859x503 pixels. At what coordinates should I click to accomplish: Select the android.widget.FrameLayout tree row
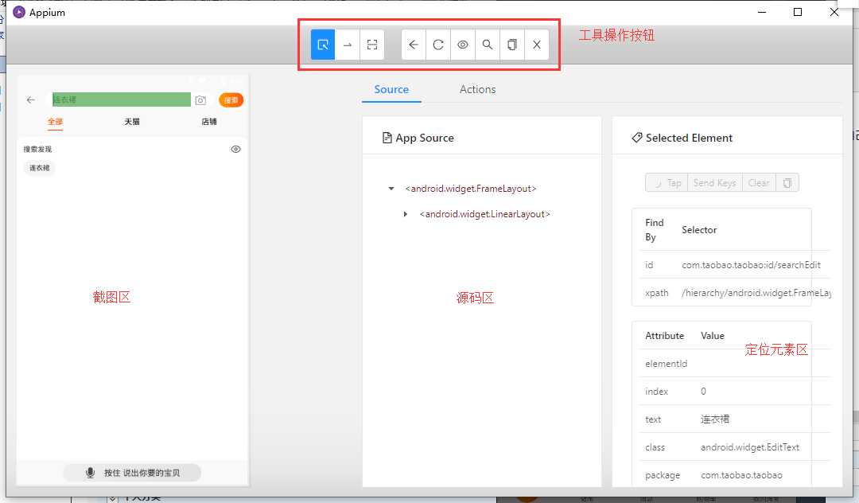tap(471, 189)
